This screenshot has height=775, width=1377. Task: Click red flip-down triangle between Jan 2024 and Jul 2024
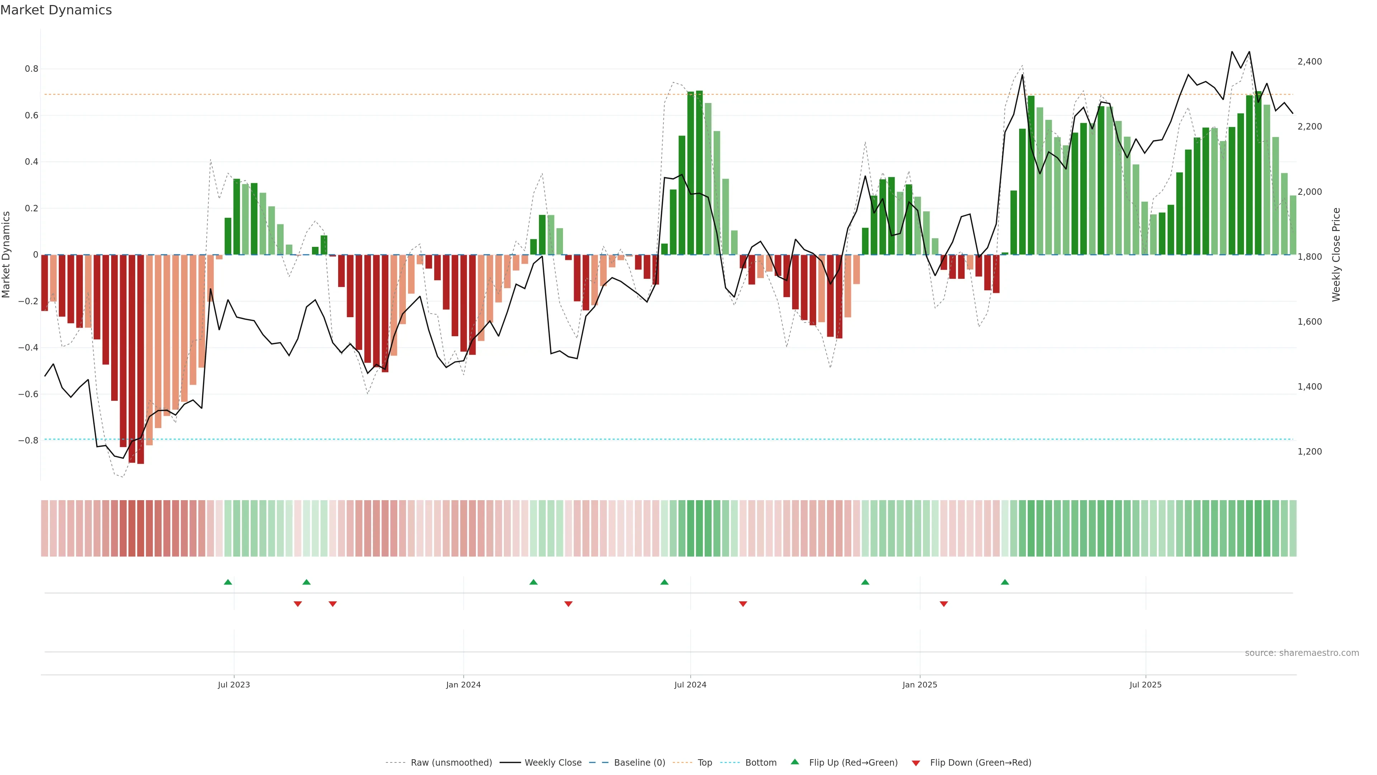click(x=568, y=604)
